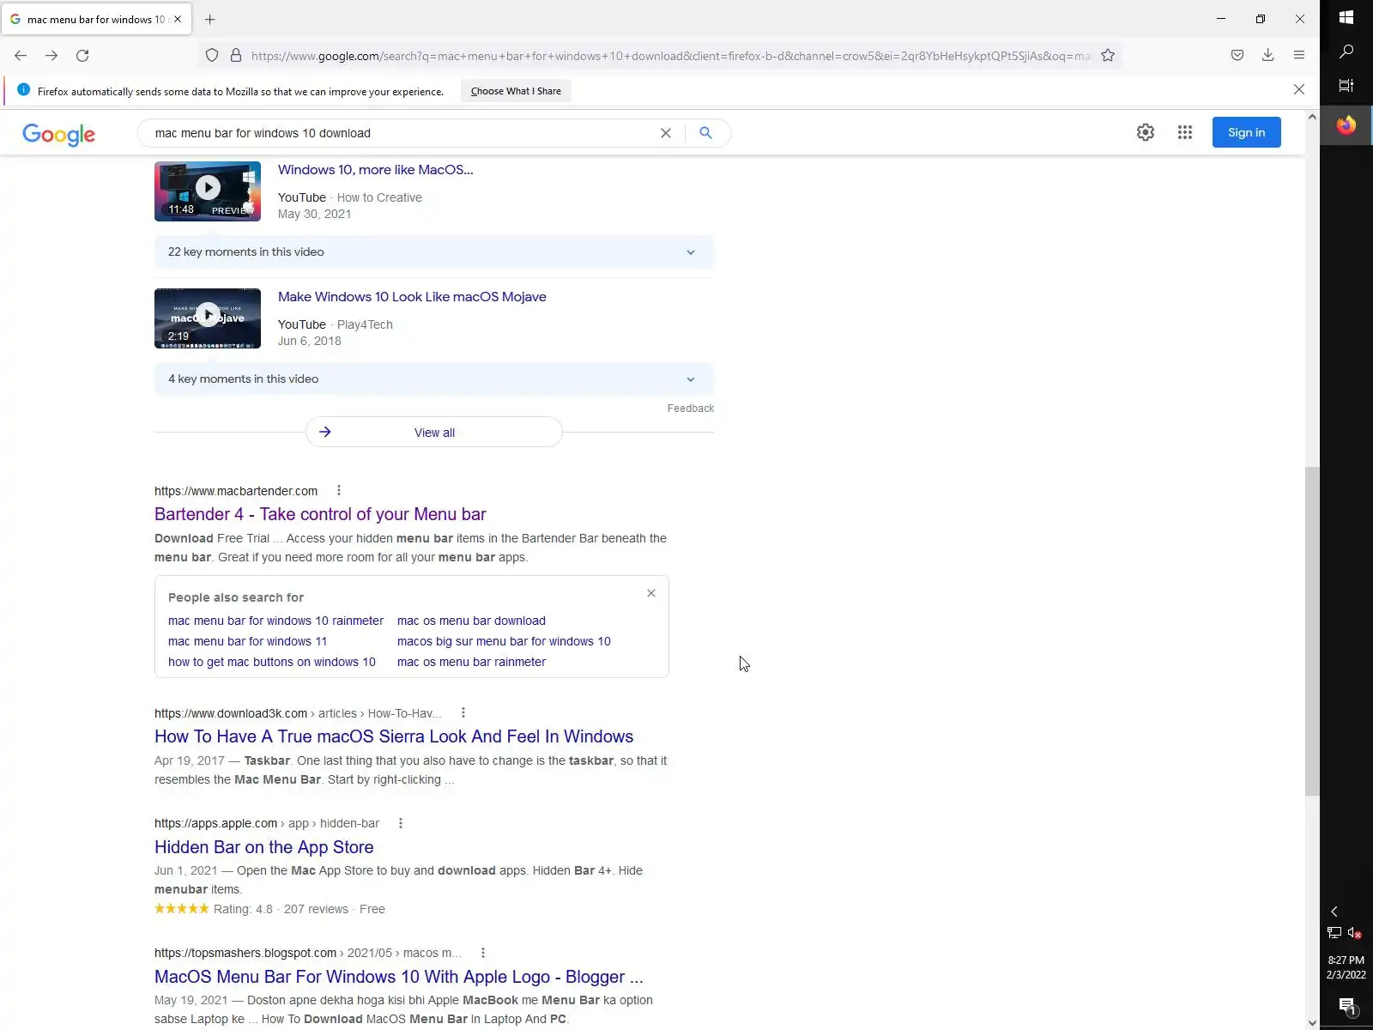Click the page vertical scrollbar thumb
This screenshot has height=1030, width=1373.
(x=1312, y=631)
